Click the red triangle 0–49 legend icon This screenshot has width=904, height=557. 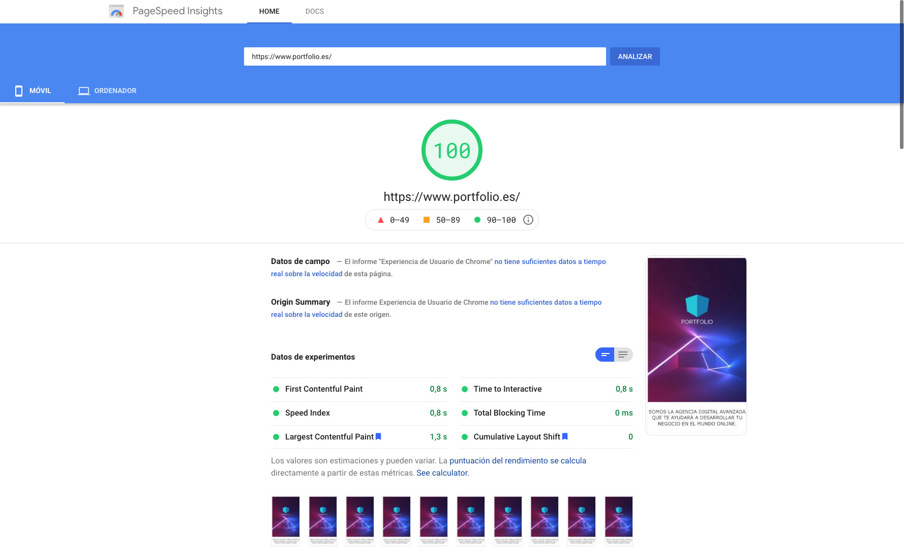point(380,220)
